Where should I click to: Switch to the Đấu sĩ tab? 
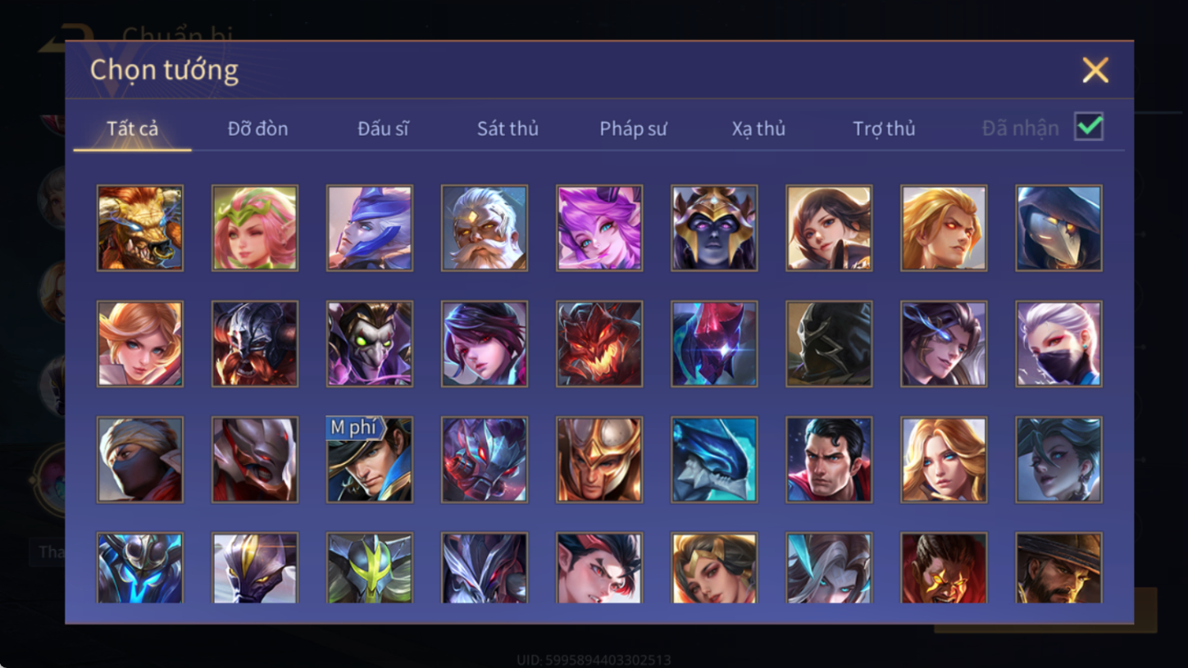point(383,129)
